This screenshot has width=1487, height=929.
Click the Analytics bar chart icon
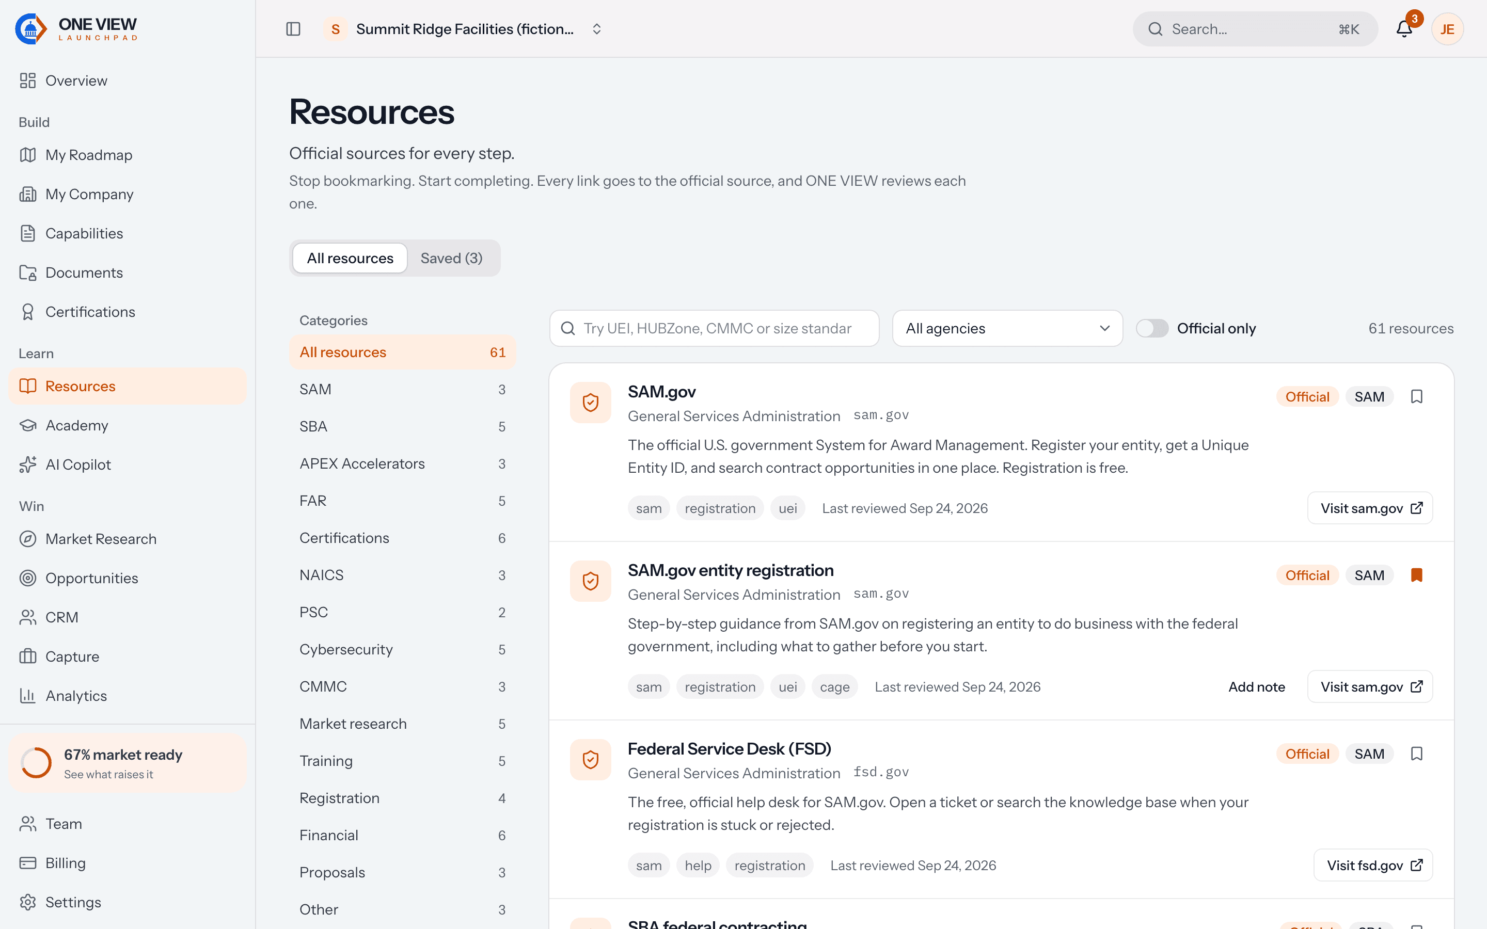point(28,696)
